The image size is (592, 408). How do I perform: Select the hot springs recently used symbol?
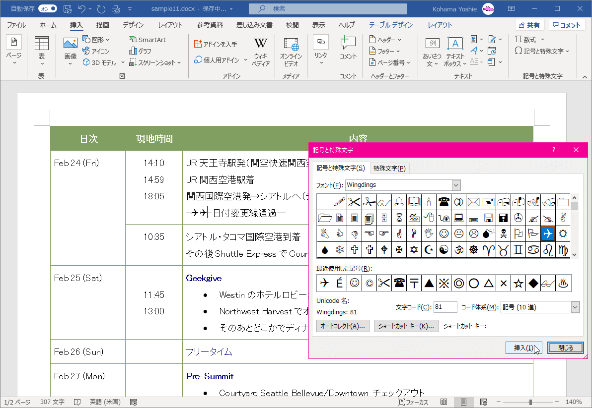click(563, 283)
